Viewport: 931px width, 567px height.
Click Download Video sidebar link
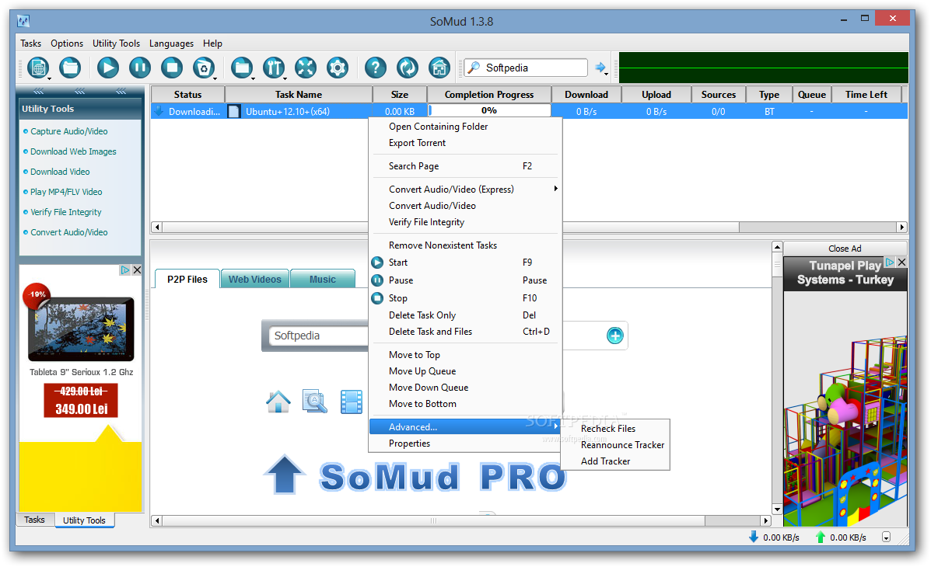tap(60, 172)
